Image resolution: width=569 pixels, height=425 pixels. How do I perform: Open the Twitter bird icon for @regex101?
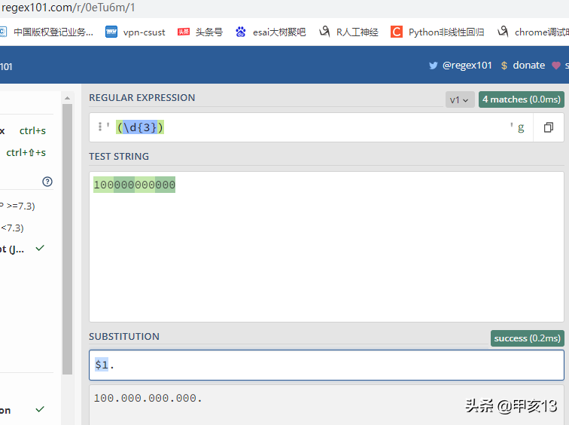click(x=433, y=66)
